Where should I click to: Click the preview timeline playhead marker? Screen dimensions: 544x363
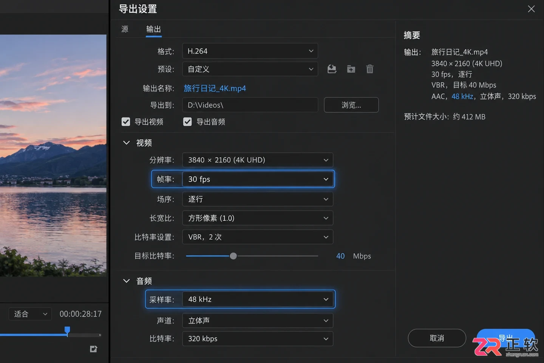67,331
